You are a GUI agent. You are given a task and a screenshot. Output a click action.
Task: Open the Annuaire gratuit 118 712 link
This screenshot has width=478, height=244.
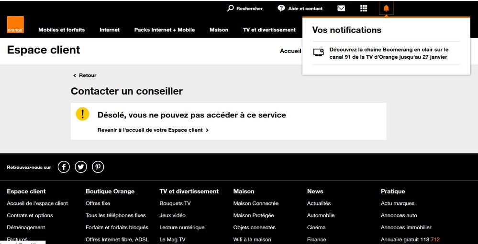coord(410,240)
